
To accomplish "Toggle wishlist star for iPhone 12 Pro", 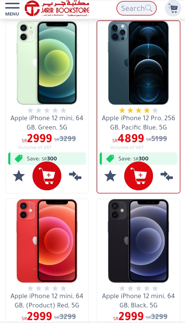I will [110, 176].
